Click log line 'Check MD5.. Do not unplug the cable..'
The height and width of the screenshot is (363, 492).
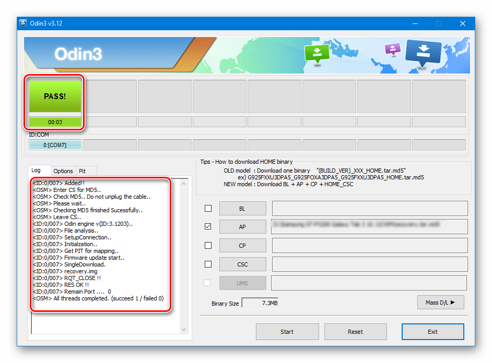click(x=91, y=197)
